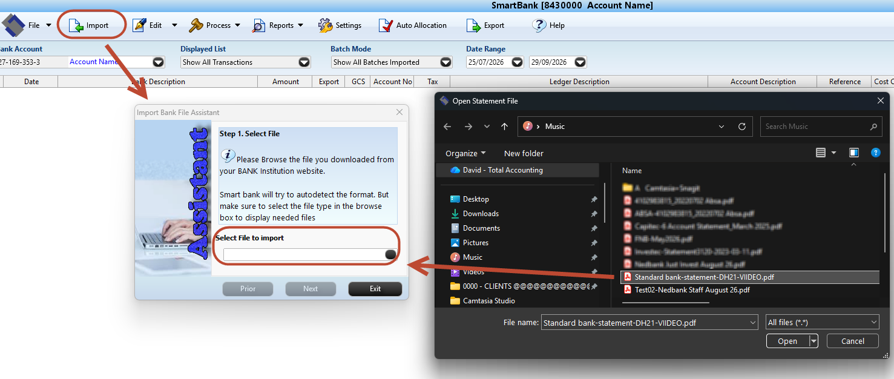Click the Auto Allocation checkmark icon
This screenshot has width=894, height=379.
386,25
